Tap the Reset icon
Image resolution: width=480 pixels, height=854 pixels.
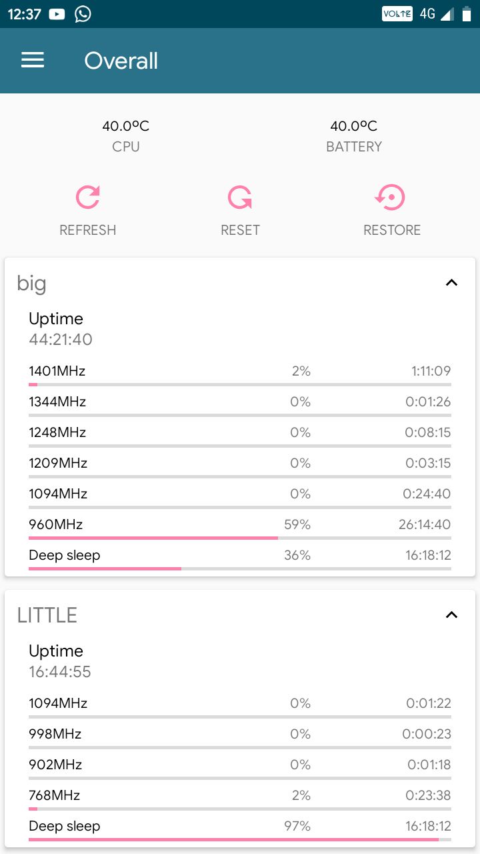coord(240,197)
